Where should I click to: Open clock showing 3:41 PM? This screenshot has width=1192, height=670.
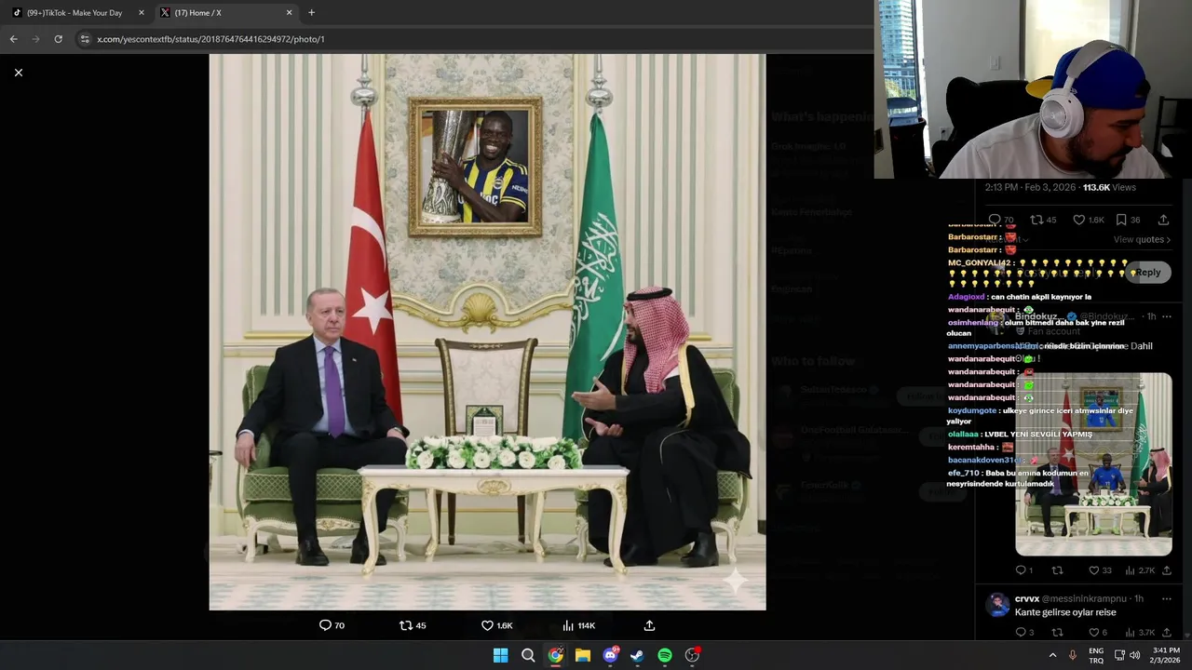coord(1167,655)
